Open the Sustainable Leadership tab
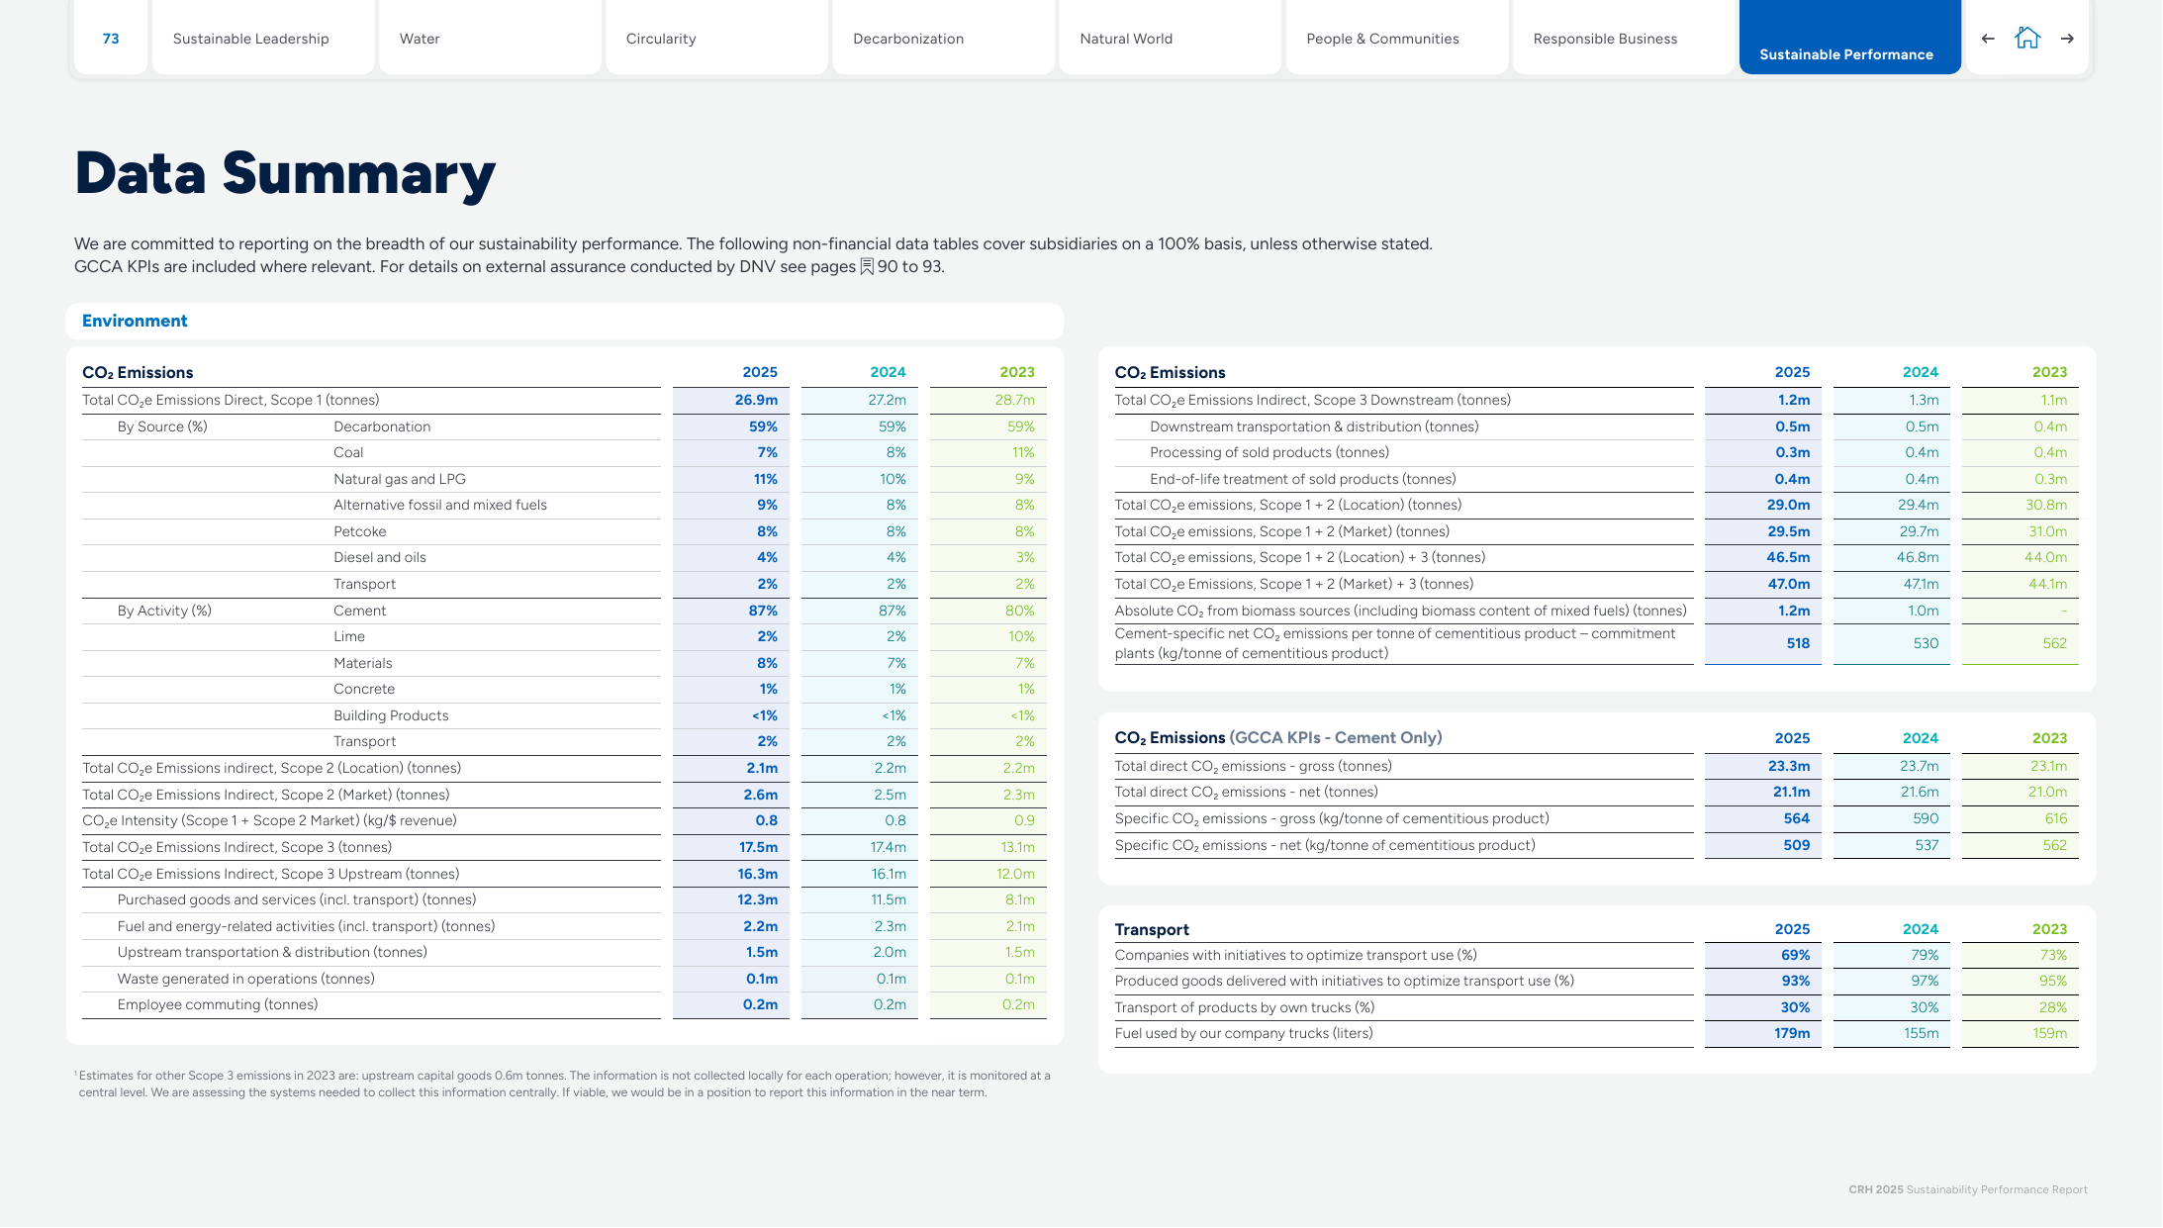Image resolution: width=2163 pixels, height=1228 pixels. coord(263,38)
